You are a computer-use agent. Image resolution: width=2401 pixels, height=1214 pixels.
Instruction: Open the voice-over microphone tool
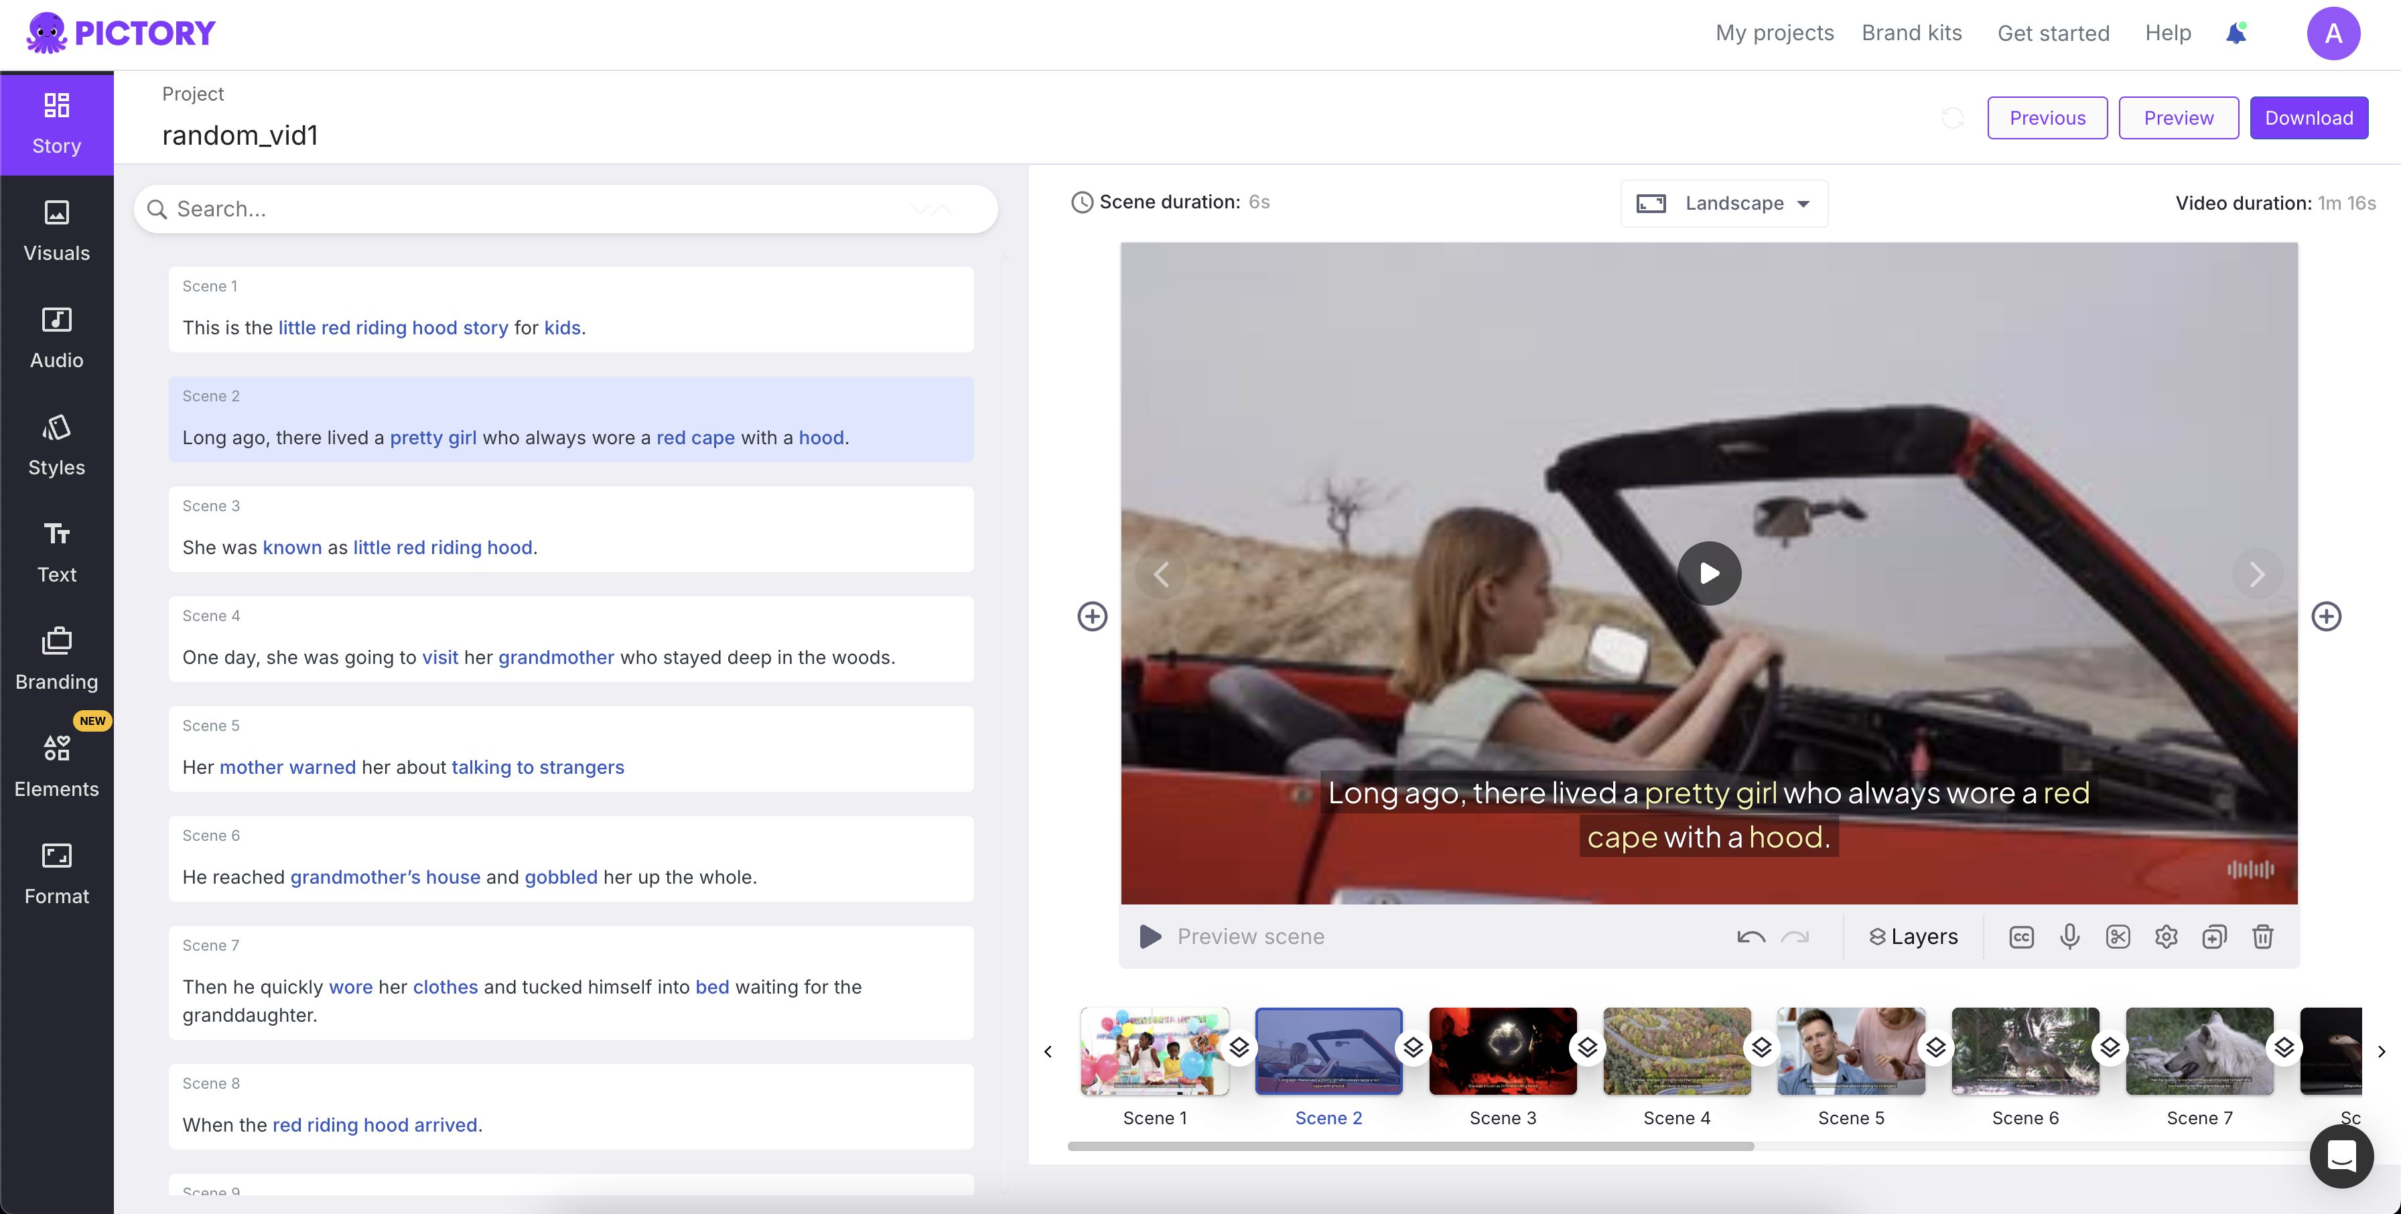[2070, 937]
